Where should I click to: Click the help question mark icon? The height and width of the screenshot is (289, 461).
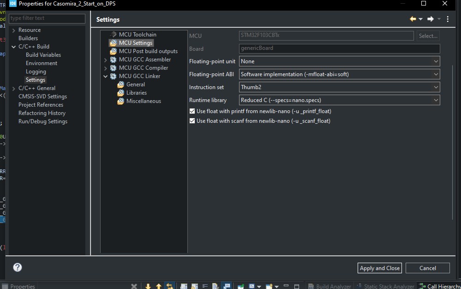pos(18,267)
